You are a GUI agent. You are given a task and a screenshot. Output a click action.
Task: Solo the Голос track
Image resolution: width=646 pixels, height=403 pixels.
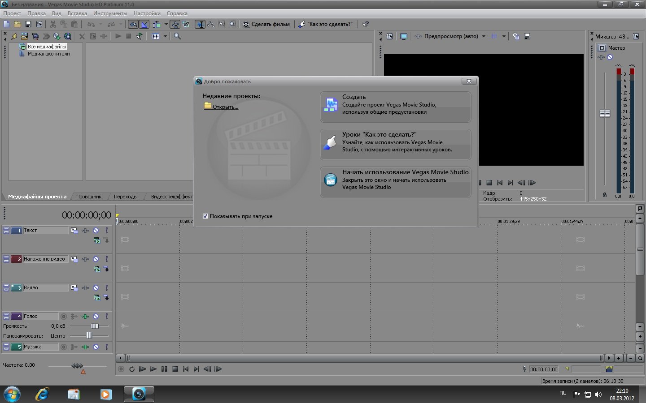[106, 317]
